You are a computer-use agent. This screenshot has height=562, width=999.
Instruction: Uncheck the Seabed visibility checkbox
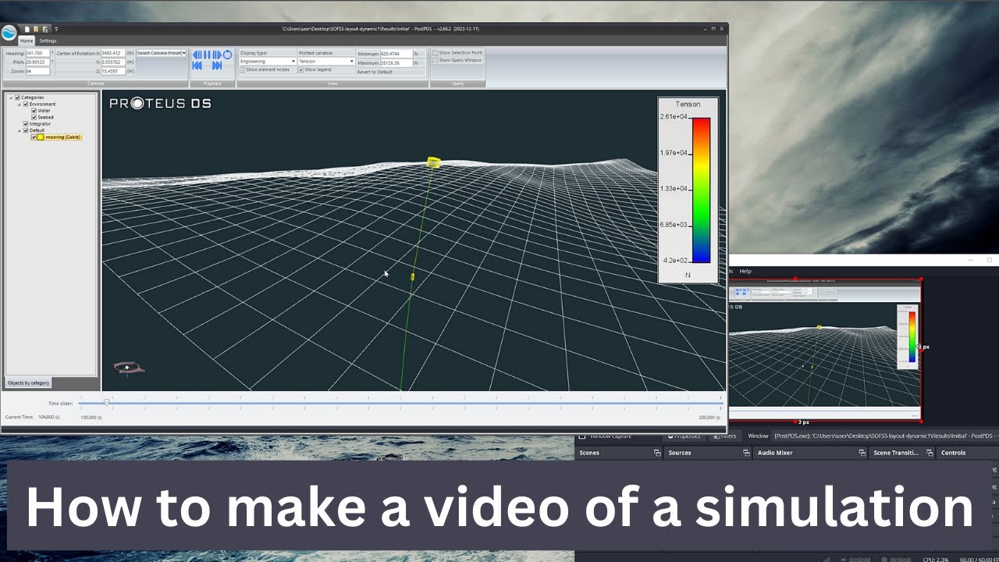tap(34, 117)
